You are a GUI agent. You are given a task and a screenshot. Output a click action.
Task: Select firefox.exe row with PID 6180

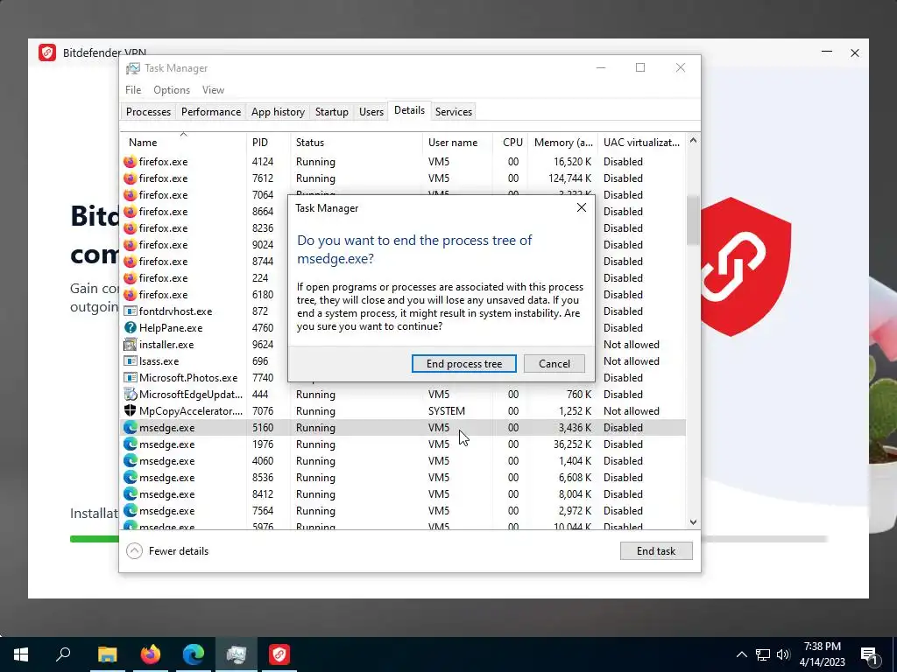403,294
